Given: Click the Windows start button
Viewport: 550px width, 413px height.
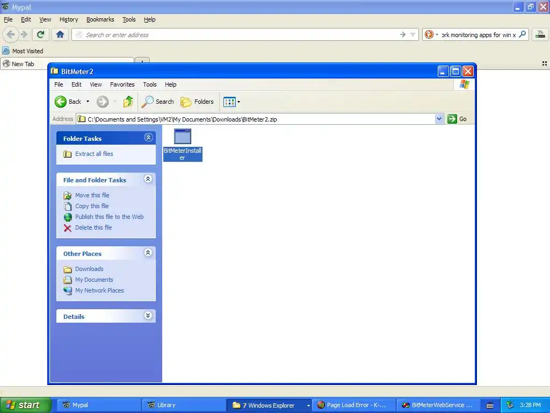Looking at the screenshot, I should point(26,405).
